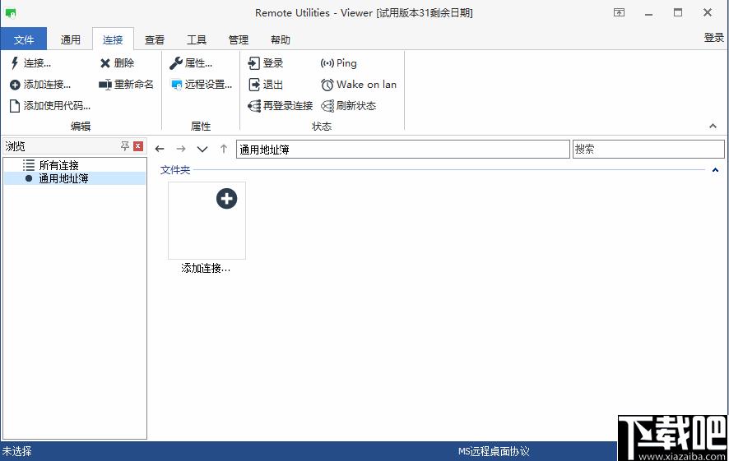The height and width of the screenshot is (461, 729).
Task: Click the 登录 link at top right
Action: pos(714,38)
